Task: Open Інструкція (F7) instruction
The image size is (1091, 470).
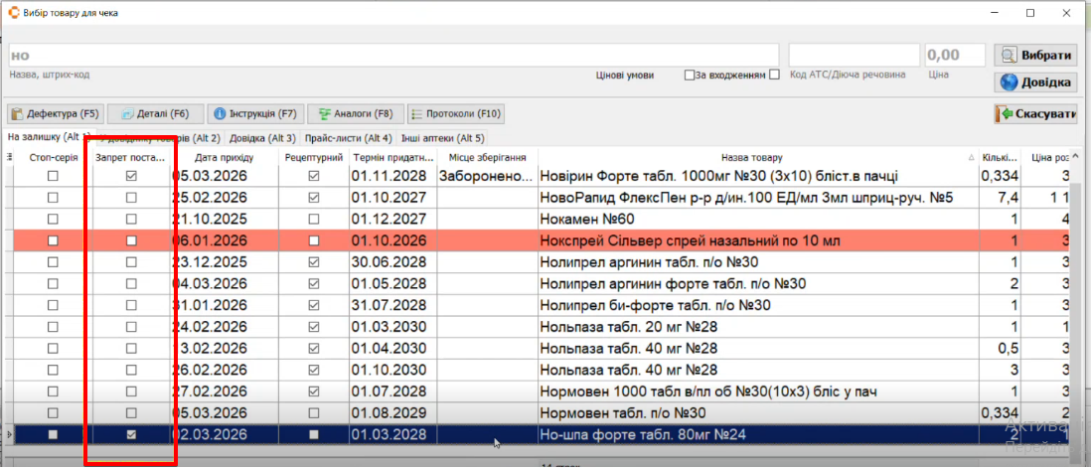Action: point(255,114)
